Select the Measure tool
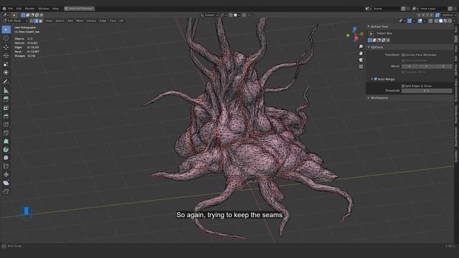Image resolution: width=459 pixels, height=258 pixels. [x=6, y=90]
